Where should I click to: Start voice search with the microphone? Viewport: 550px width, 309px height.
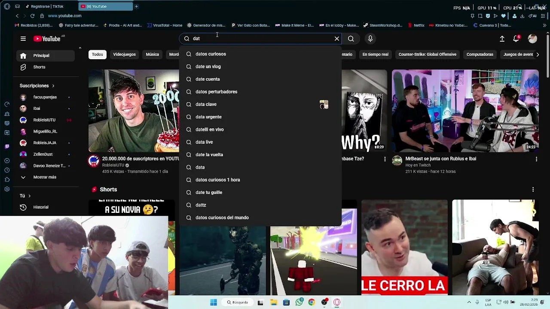370,39
